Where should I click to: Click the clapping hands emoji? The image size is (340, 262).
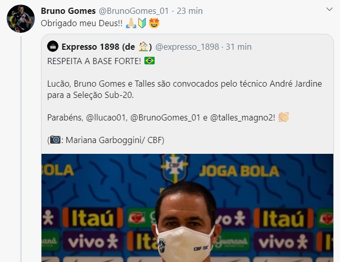pos(284,117)
